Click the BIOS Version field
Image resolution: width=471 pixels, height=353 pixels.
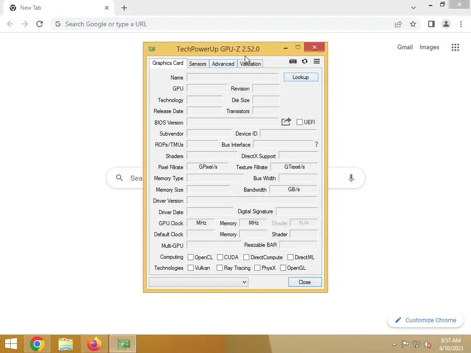pos(233,122)
